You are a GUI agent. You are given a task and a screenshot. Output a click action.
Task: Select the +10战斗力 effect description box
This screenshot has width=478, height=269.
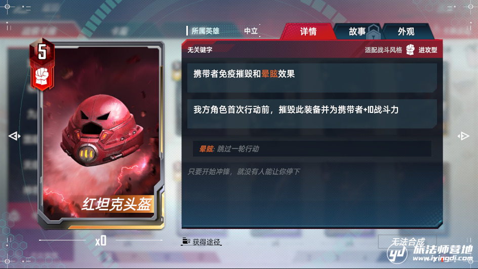coord(312,113)
